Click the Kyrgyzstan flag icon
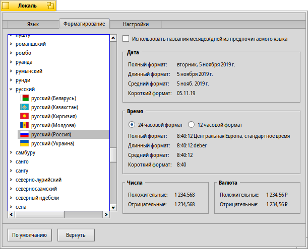 coord(24,116)
